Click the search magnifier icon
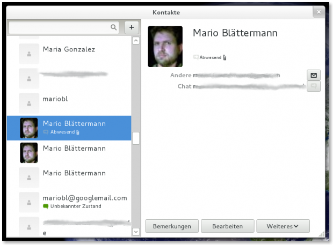This screenshot has width=333, height=245. [114, 27]
